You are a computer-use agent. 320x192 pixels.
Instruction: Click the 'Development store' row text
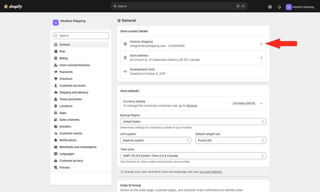click(x=142, y=69)
